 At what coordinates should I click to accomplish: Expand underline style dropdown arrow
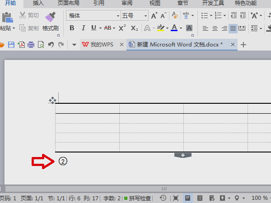pos(100,28)
